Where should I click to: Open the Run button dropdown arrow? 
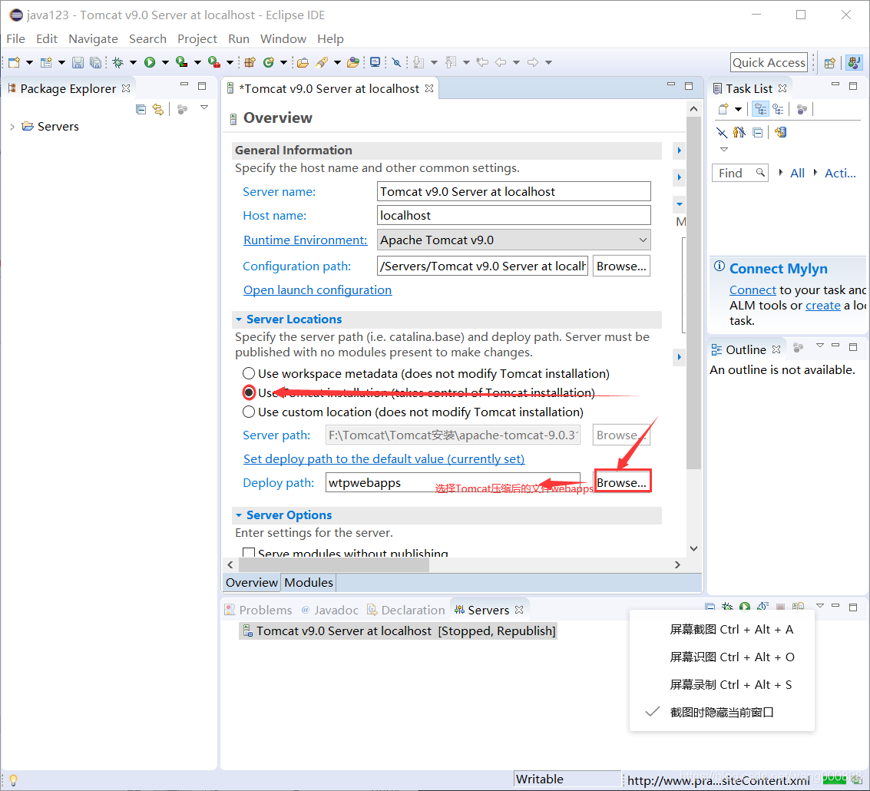point(165,63)
